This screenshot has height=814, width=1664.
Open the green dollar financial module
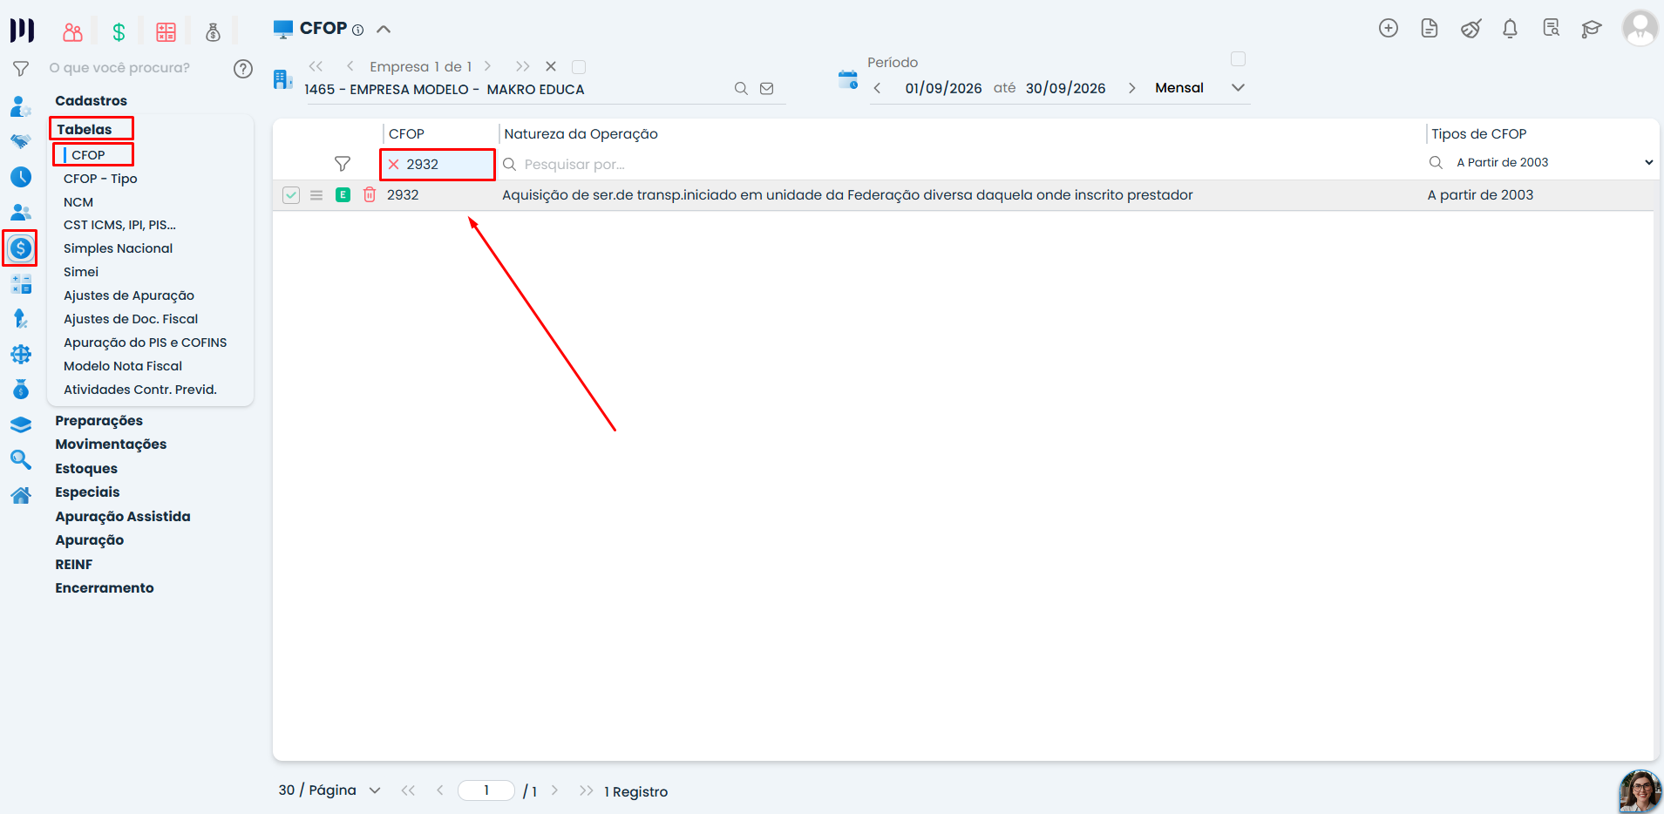tap(119, 33)
